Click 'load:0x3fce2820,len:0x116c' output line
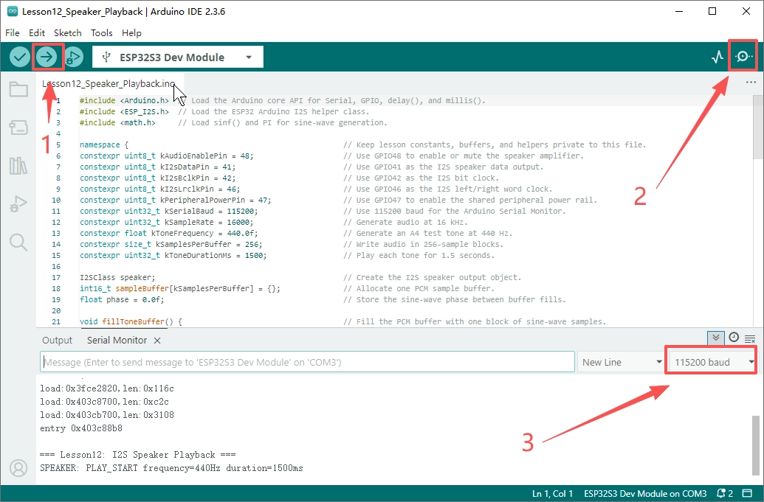The height and width of the screenshot is (502, 764). click(107, 388)
